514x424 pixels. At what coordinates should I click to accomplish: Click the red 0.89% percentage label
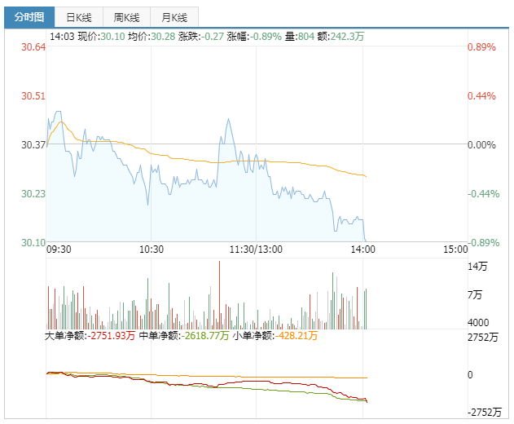pyautogui.click(x=481, y=47)
